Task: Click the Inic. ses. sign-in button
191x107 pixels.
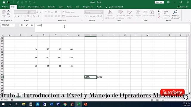Action: pos(159,2)
